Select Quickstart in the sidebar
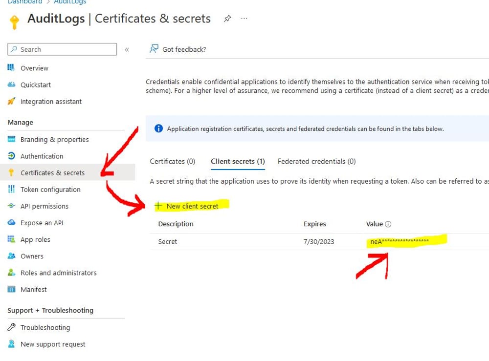 click(x=35, y=85)
